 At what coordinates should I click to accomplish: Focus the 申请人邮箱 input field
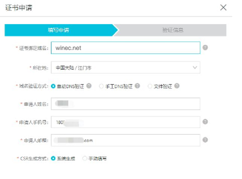pos(125,140)
